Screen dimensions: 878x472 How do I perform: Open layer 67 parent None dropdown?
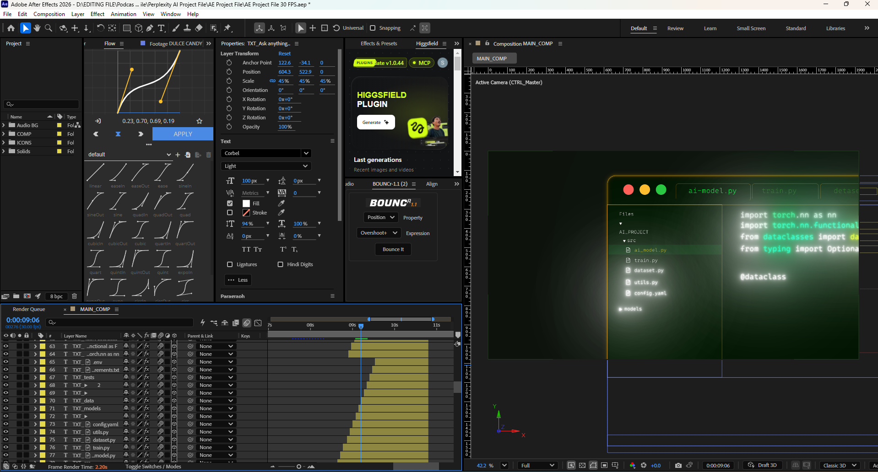(216, 377)
